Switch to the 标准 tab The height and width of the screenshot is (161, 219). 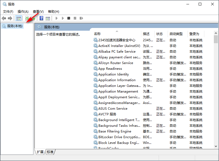click(50, 152)
